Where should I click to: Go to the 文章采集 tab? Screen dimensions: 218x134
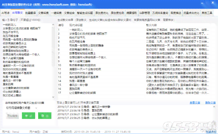click(43, 13)
